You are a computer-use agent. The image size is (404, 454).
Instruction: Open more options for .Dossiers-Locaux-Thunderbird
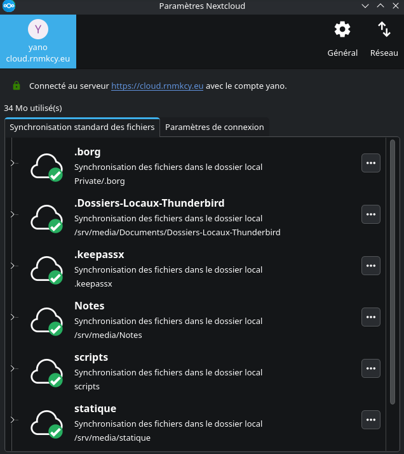[x=371, y=214]
